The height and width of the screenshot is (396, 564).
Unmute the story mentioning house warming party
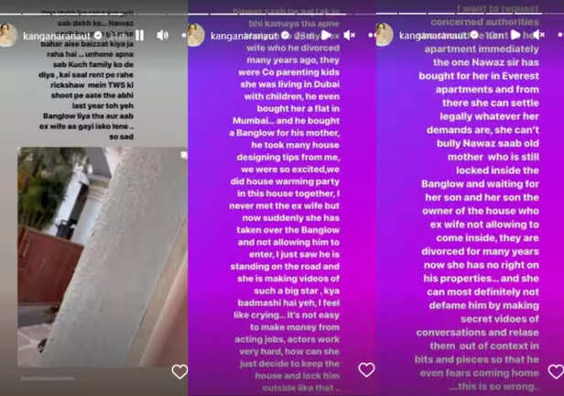coord(349,35)
